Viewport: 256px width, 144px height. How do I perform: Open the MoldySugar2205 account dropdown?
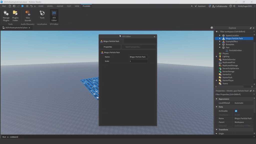246,6
